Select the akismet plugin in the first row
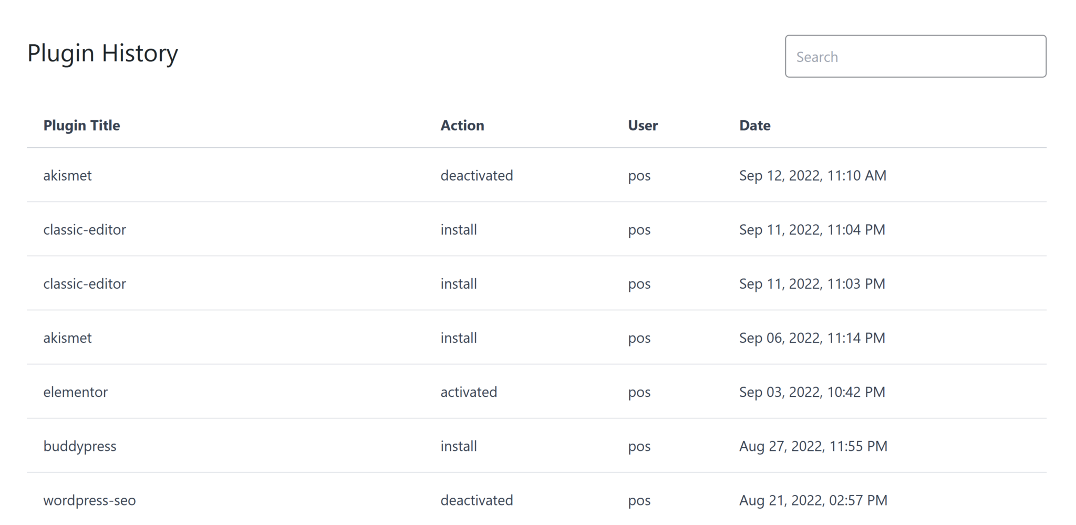1076x525 pixels. point(67,175)
